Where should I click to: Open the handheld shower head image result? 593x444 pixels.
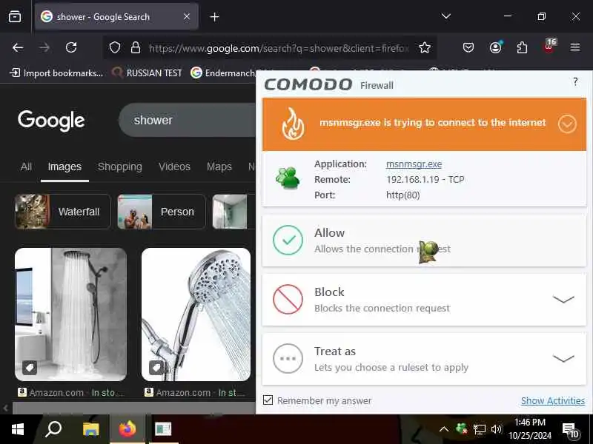(x=196, y=314)
